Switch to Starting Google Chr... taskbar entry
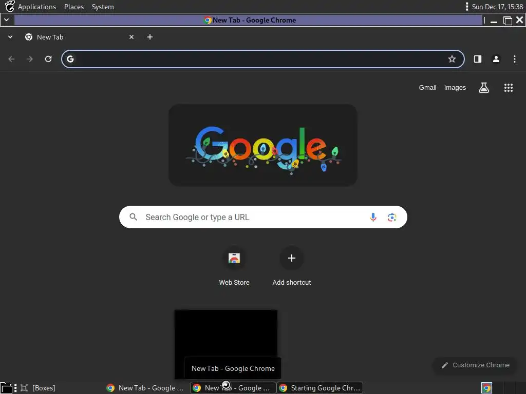The width and height of the screenshot is (526, 394). [320, 388]
